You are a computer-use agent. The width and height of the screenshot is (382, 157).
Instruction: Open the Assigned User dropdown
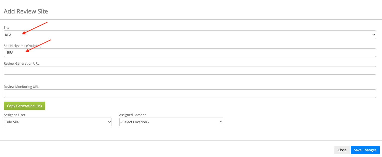[x=58, y=122]
